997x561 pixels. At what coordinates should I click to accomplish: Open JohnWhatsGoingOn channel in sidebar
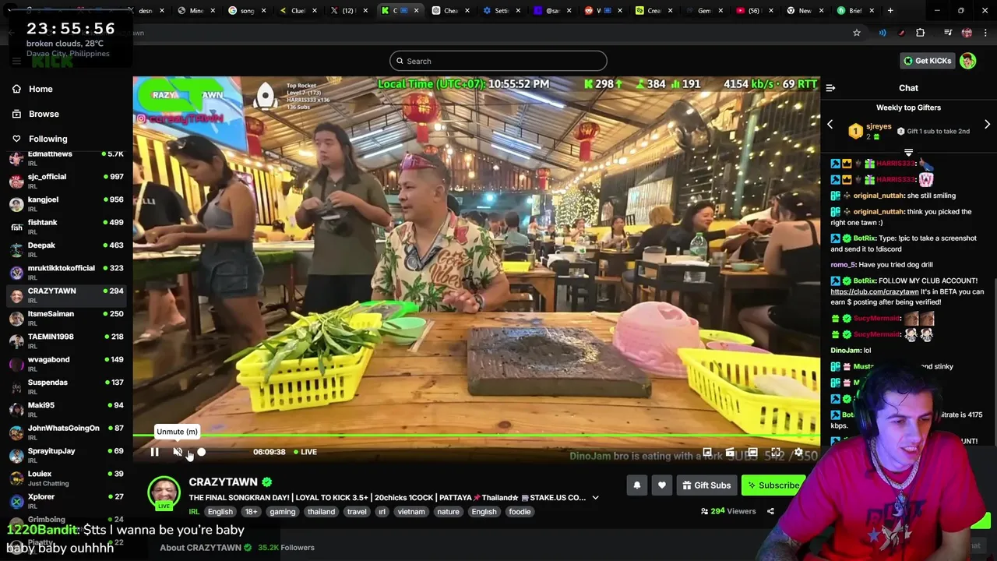[x=66, y=432]
